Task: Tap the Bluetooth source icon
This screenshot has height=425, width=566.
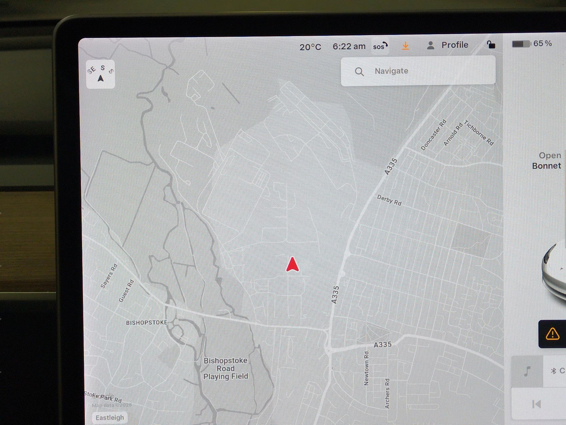Action: coord(553,371)
